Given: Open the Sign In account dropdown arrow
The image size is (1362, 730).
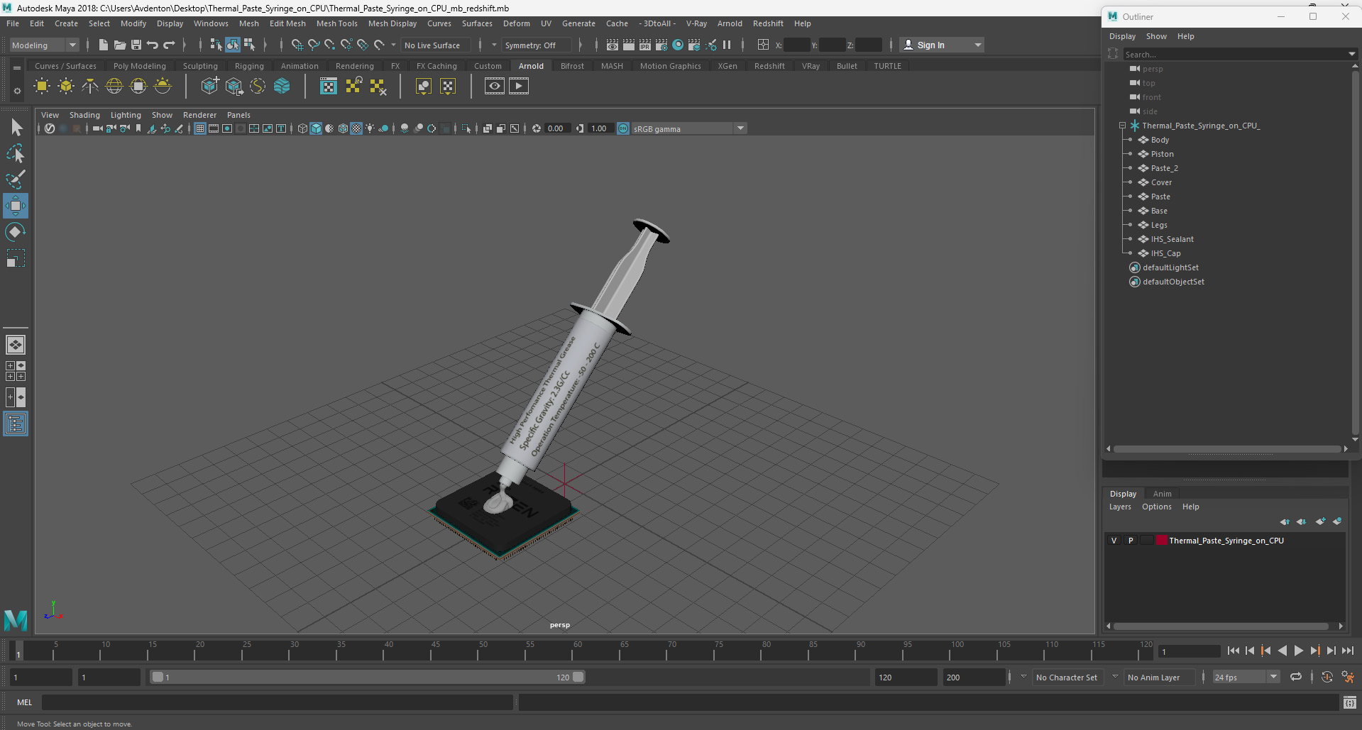Looking at the screenshot, I should point(978,45).
